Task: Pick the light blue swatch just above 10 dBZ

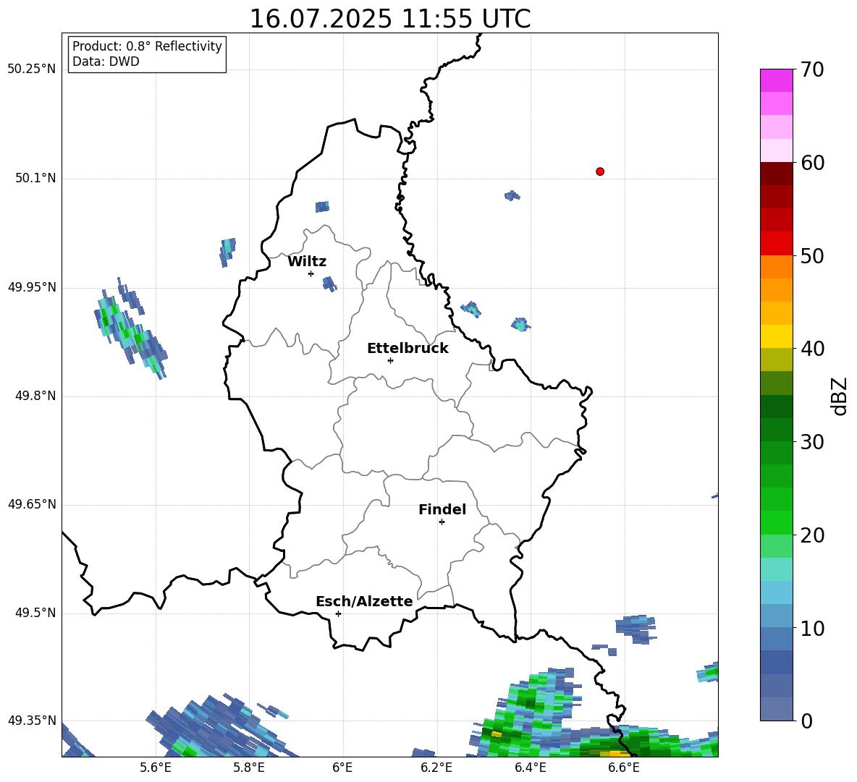Action: pos(776,616)
